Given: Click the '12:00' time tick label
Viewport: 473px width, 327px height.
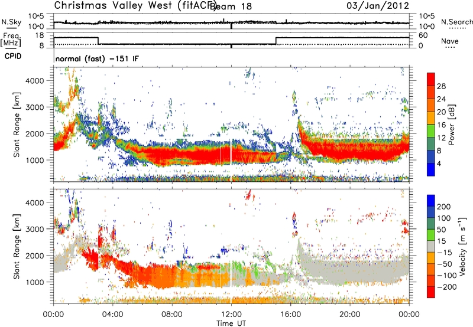Looking at the screenshot, I should (x=231, y=315).
